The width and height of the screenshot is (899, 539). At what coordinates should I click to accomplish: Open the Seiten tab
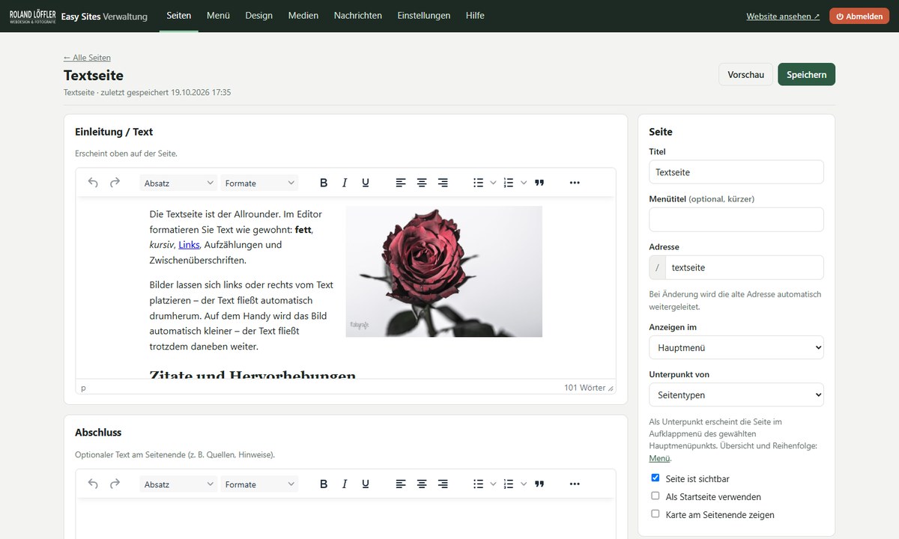(179, 15)
